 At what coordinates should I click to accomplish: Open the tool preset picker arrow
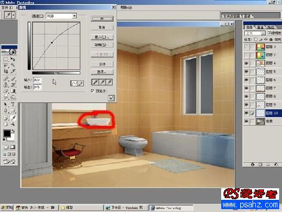pyautogui.click(x=13, y=15)
